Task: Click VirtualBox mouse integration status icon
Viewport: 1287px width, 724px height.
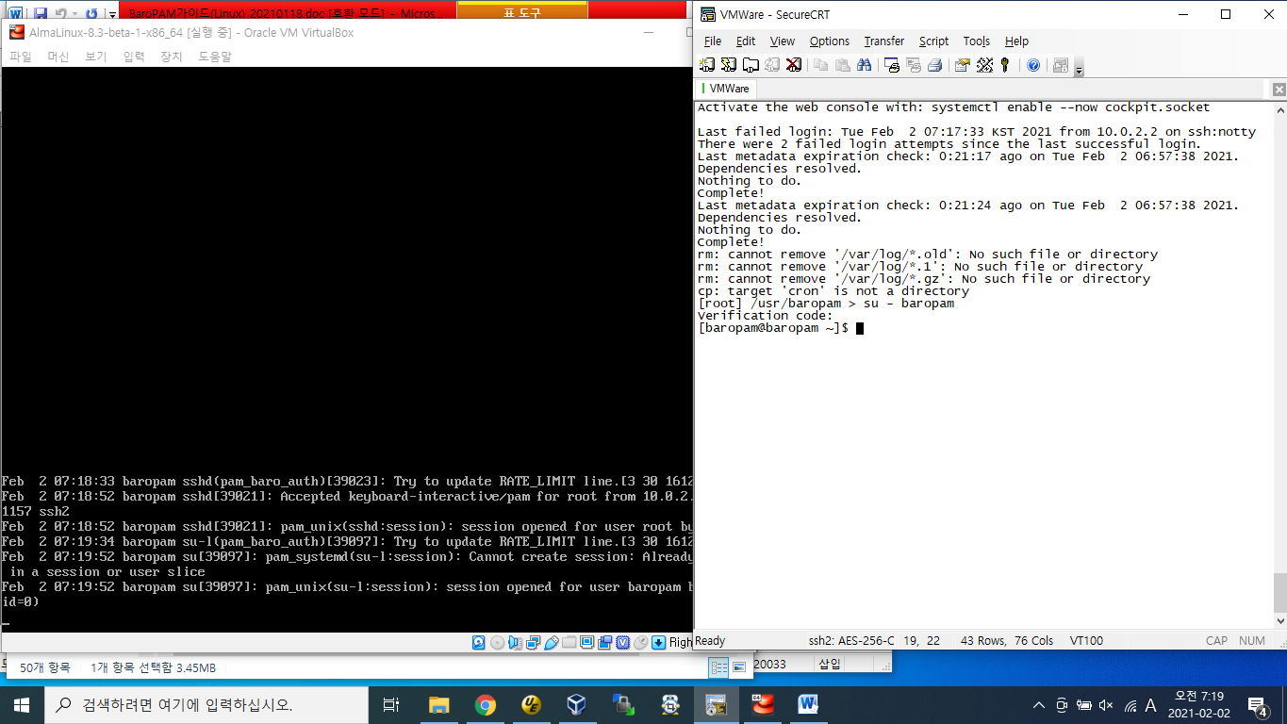Action: (640, 642)
